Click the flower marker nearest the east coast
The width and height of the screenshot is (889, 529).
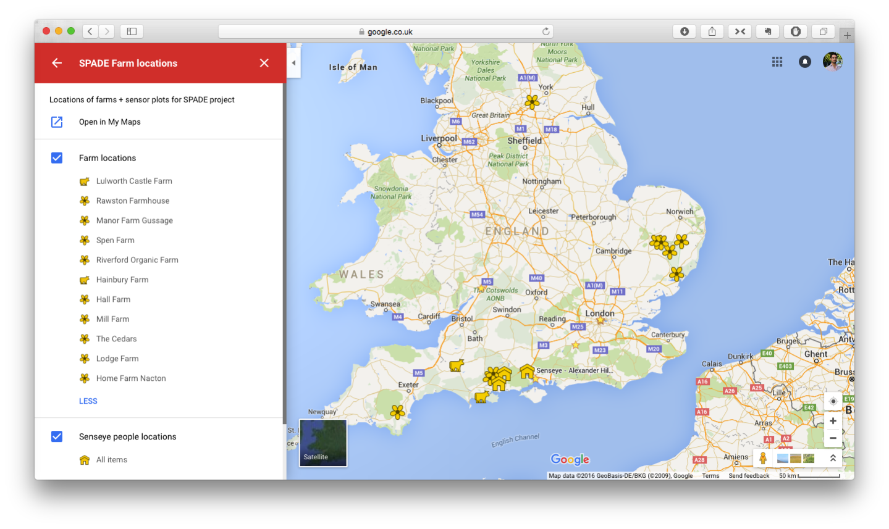pyautogui.click(x=676, y=273)
